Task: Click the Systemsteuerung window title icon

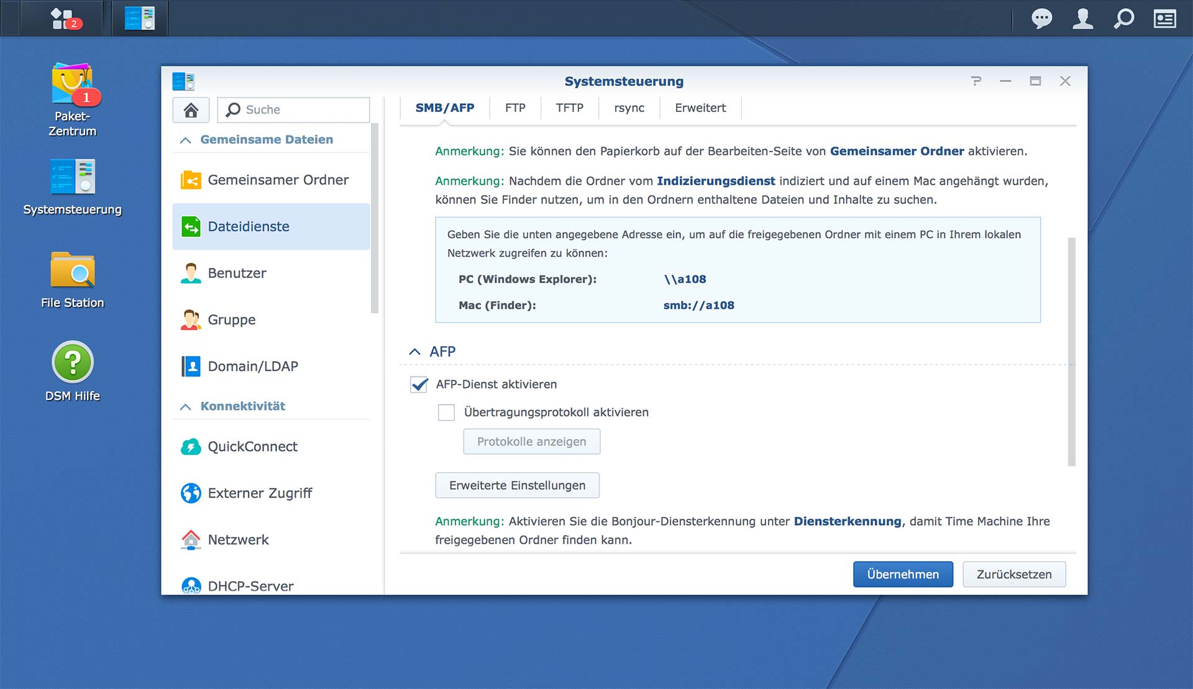Action: [183, 81]
